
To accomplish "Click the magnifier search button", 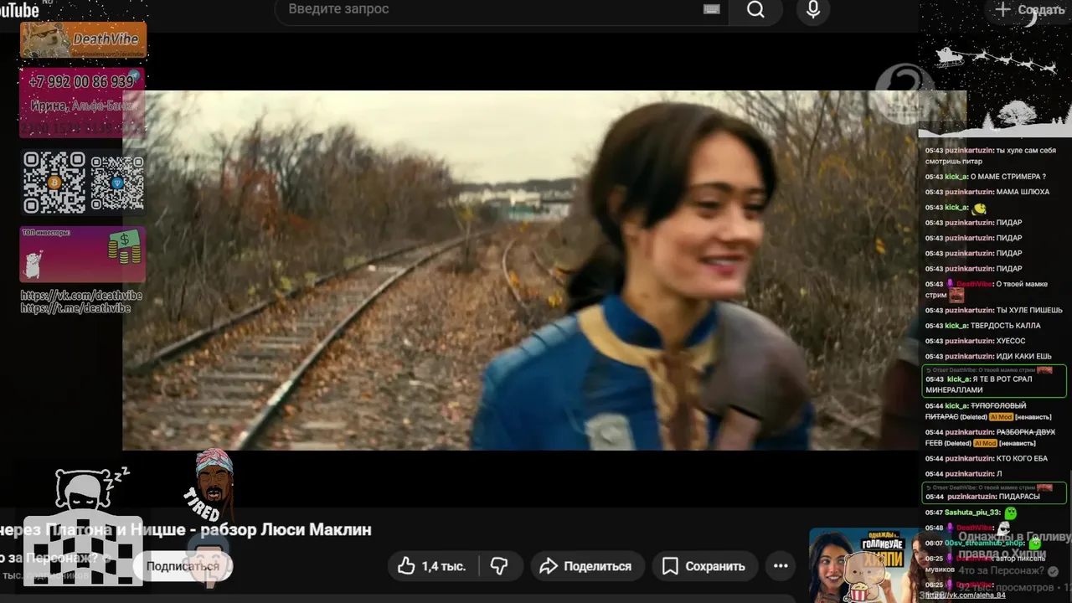I will (755, 9).
